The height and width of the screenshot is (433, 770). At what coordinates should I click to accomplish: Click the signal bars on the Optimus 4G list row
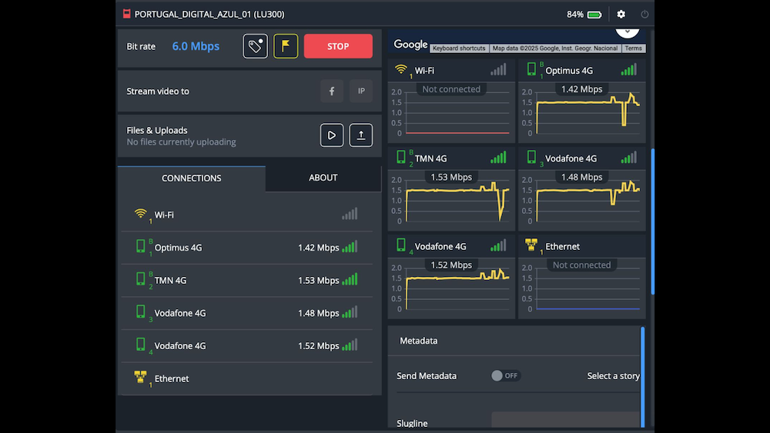point(350,247)
